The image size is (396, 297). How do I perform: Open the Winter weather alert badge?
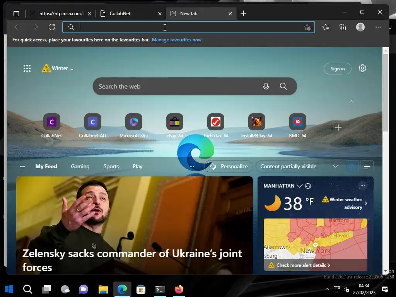[x=57, y=68]
